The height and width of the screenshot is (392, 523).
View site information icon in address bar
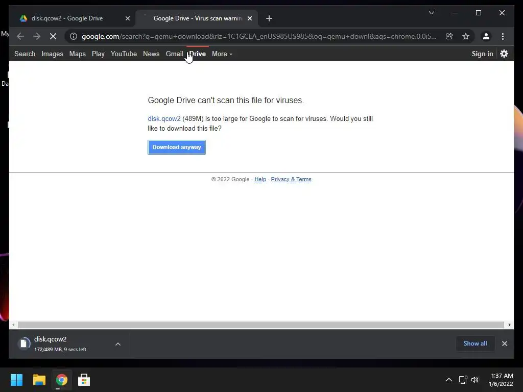(74, 36)
